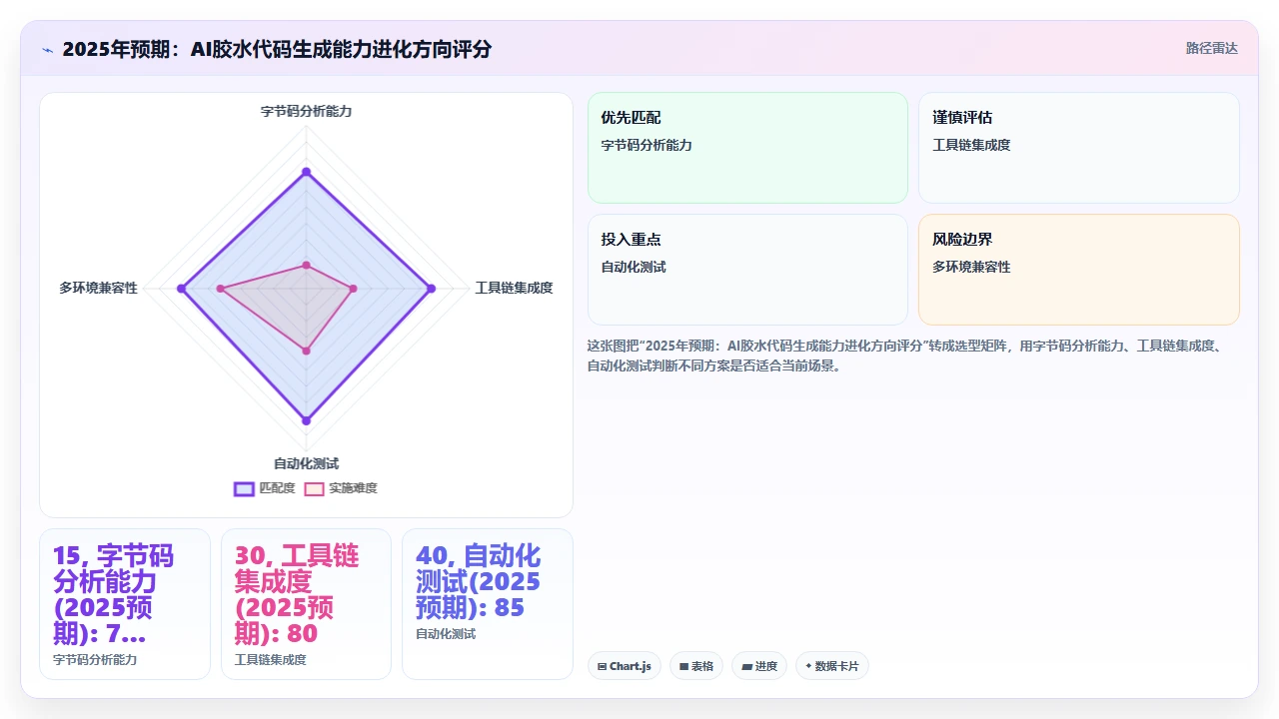Screen dimensions: 1279x719
Task: Select the left pink radar data point
Action: 221,289
